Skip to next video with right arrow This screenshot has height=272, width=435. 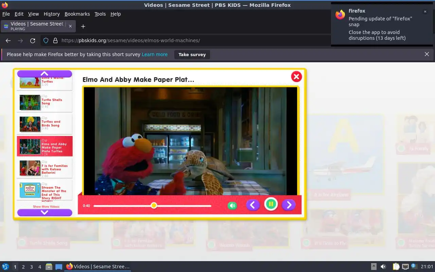click(x=289, y=205)
